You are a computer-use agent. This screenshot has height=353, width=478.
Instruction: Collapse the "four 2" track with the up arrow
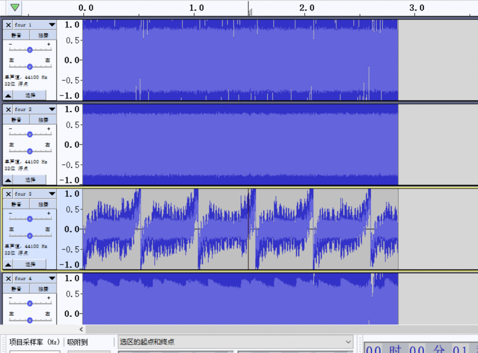tap(8, 180)
